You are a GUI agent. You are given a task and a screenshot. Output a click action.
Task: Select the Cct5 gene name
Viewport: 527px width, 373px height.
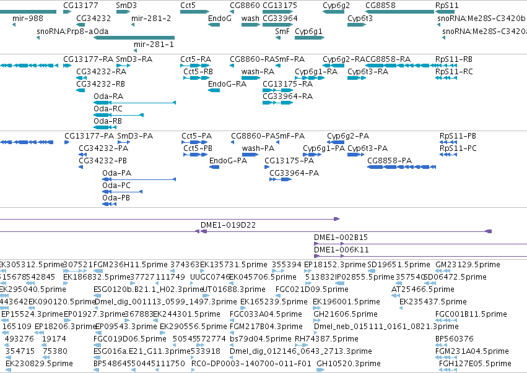188,6
